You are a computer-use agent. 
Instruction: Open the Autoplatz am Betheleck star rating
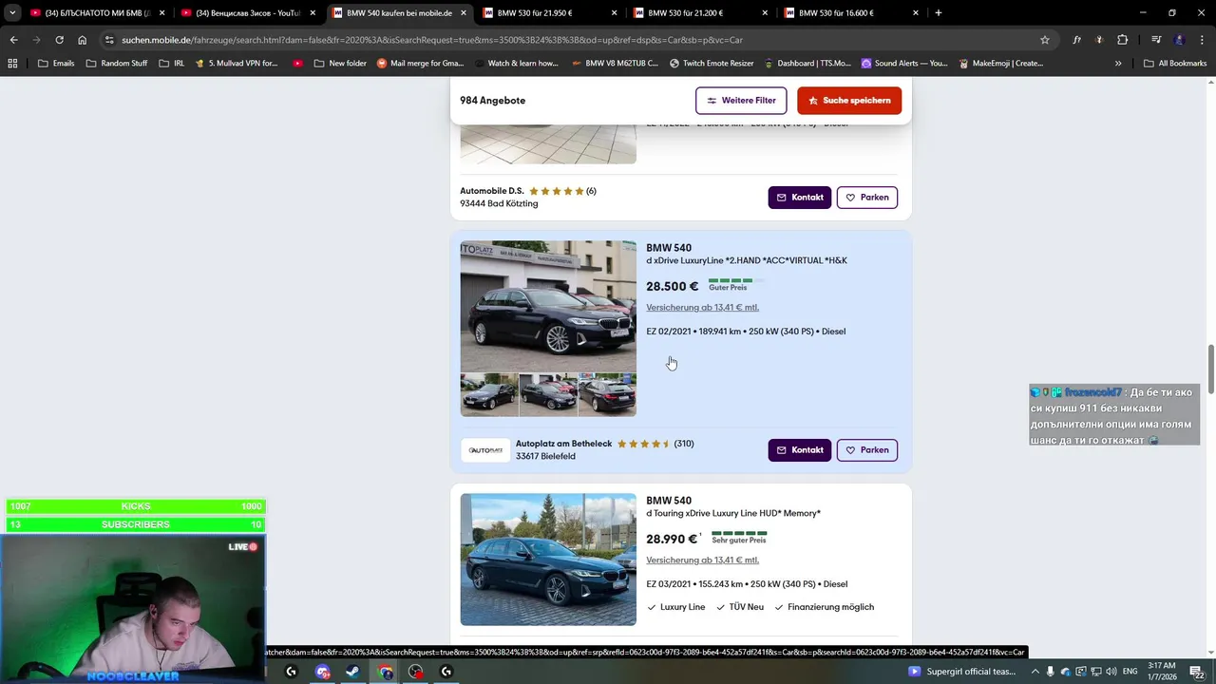(644, 444)
